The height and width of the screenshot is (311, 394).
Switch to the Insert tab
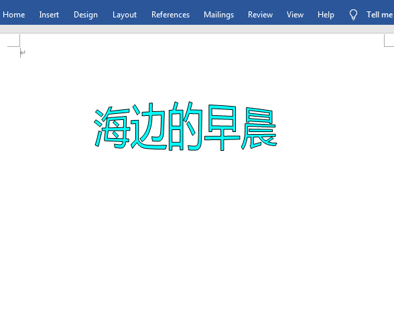[x=49, y=15]
